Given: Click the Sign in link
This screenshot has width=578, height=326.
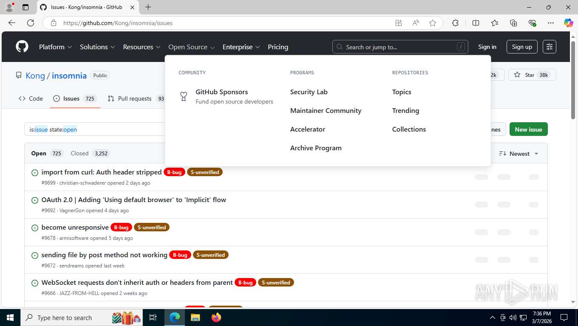Looking at the screenshot, I should pos(487,47).
